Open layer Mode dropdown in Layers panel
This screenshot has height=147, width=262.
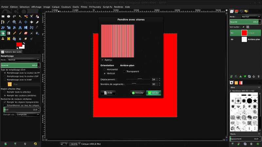pyautogui.click(x=251, y=17)
